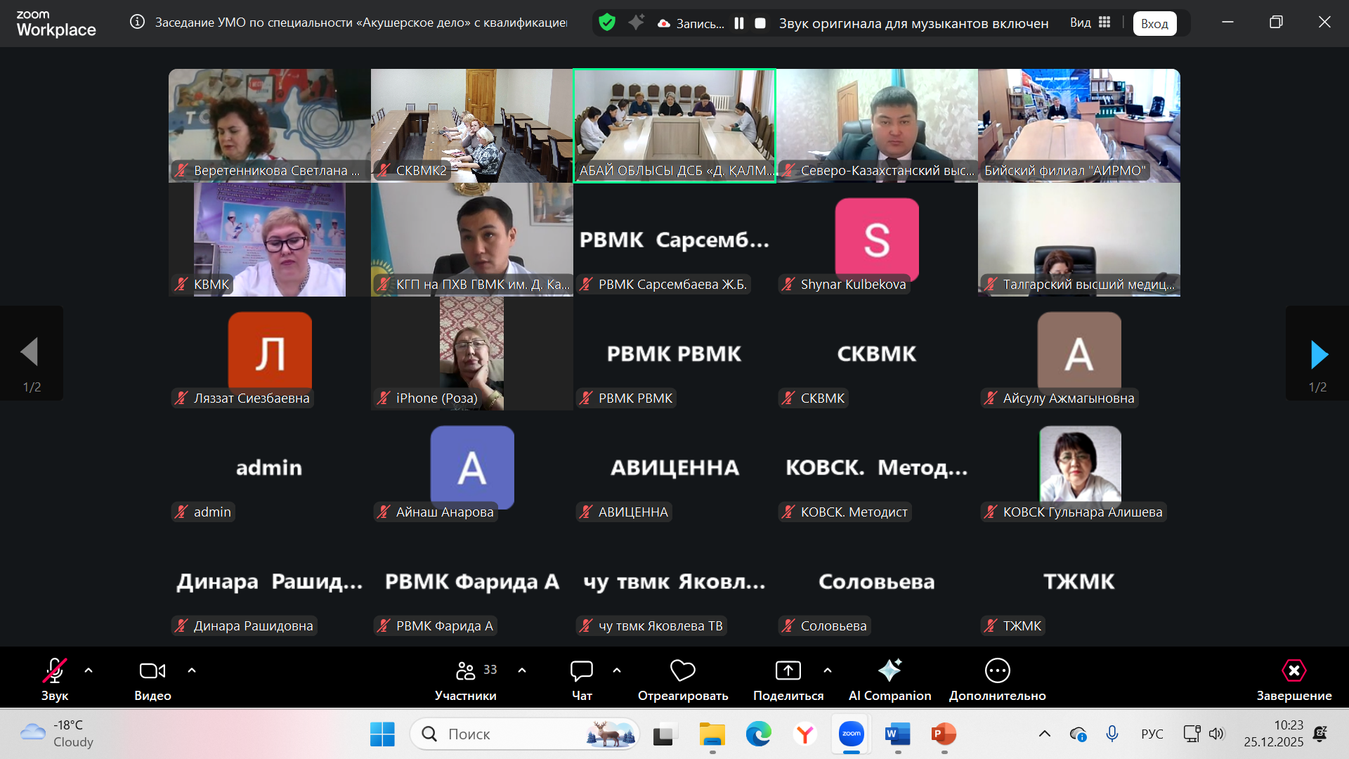Unmute the microphone audio button

pos(54,671)
